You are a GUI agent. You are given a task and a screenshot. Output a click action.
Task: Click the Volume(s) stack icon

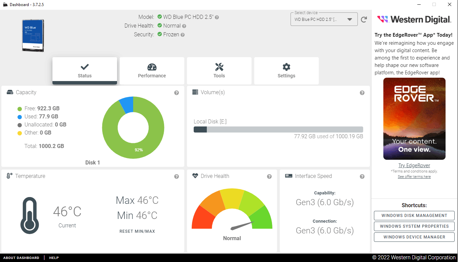click(x=195, y=92)
